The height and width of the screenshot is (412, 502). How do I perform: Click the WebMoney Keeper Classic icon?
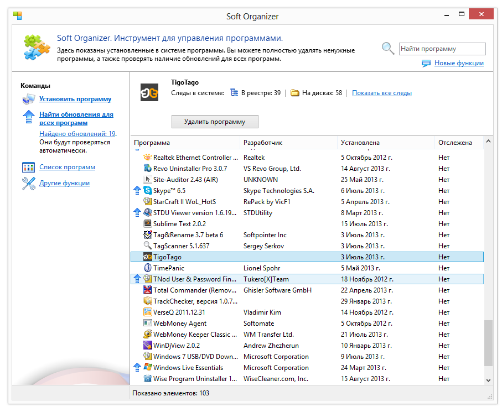pyautogui.click(x=148, y=334)
